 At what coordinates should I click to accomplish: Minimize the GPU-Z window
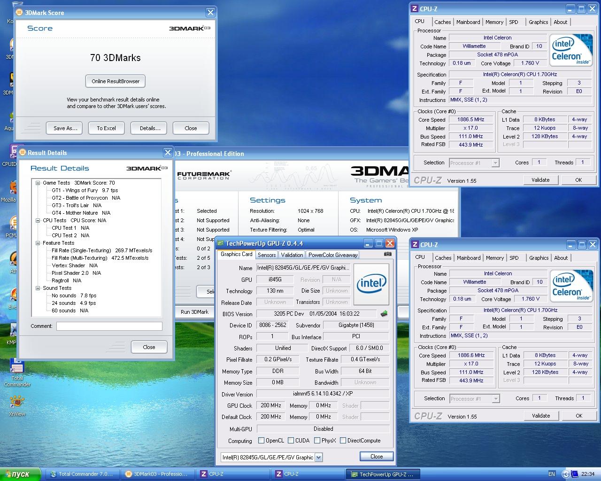point(368,243)
